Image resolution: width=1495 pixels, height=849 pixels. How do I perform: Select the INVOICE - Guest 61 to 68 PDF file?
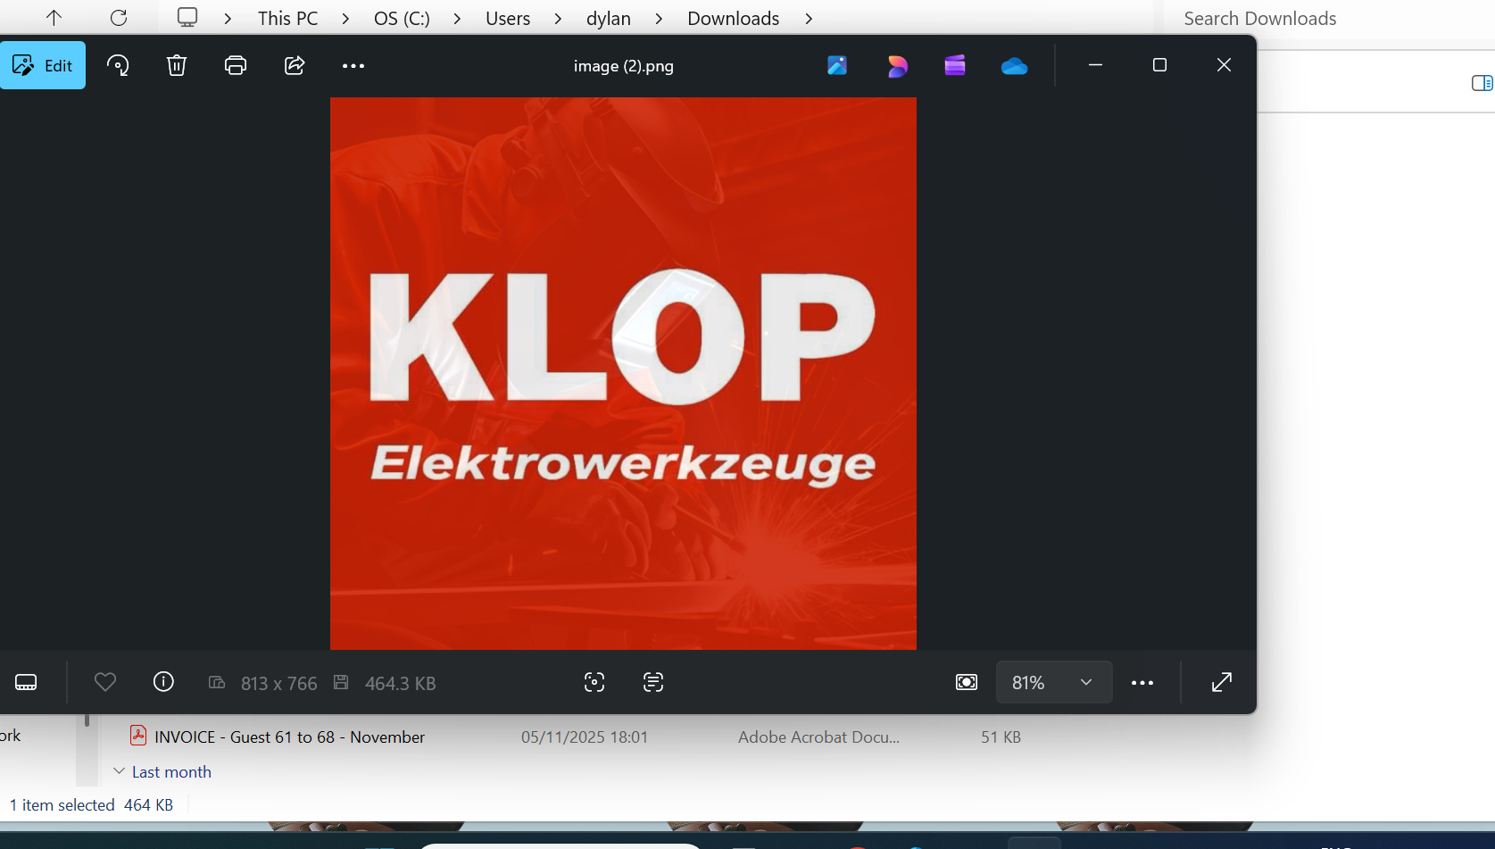[289, 737]
